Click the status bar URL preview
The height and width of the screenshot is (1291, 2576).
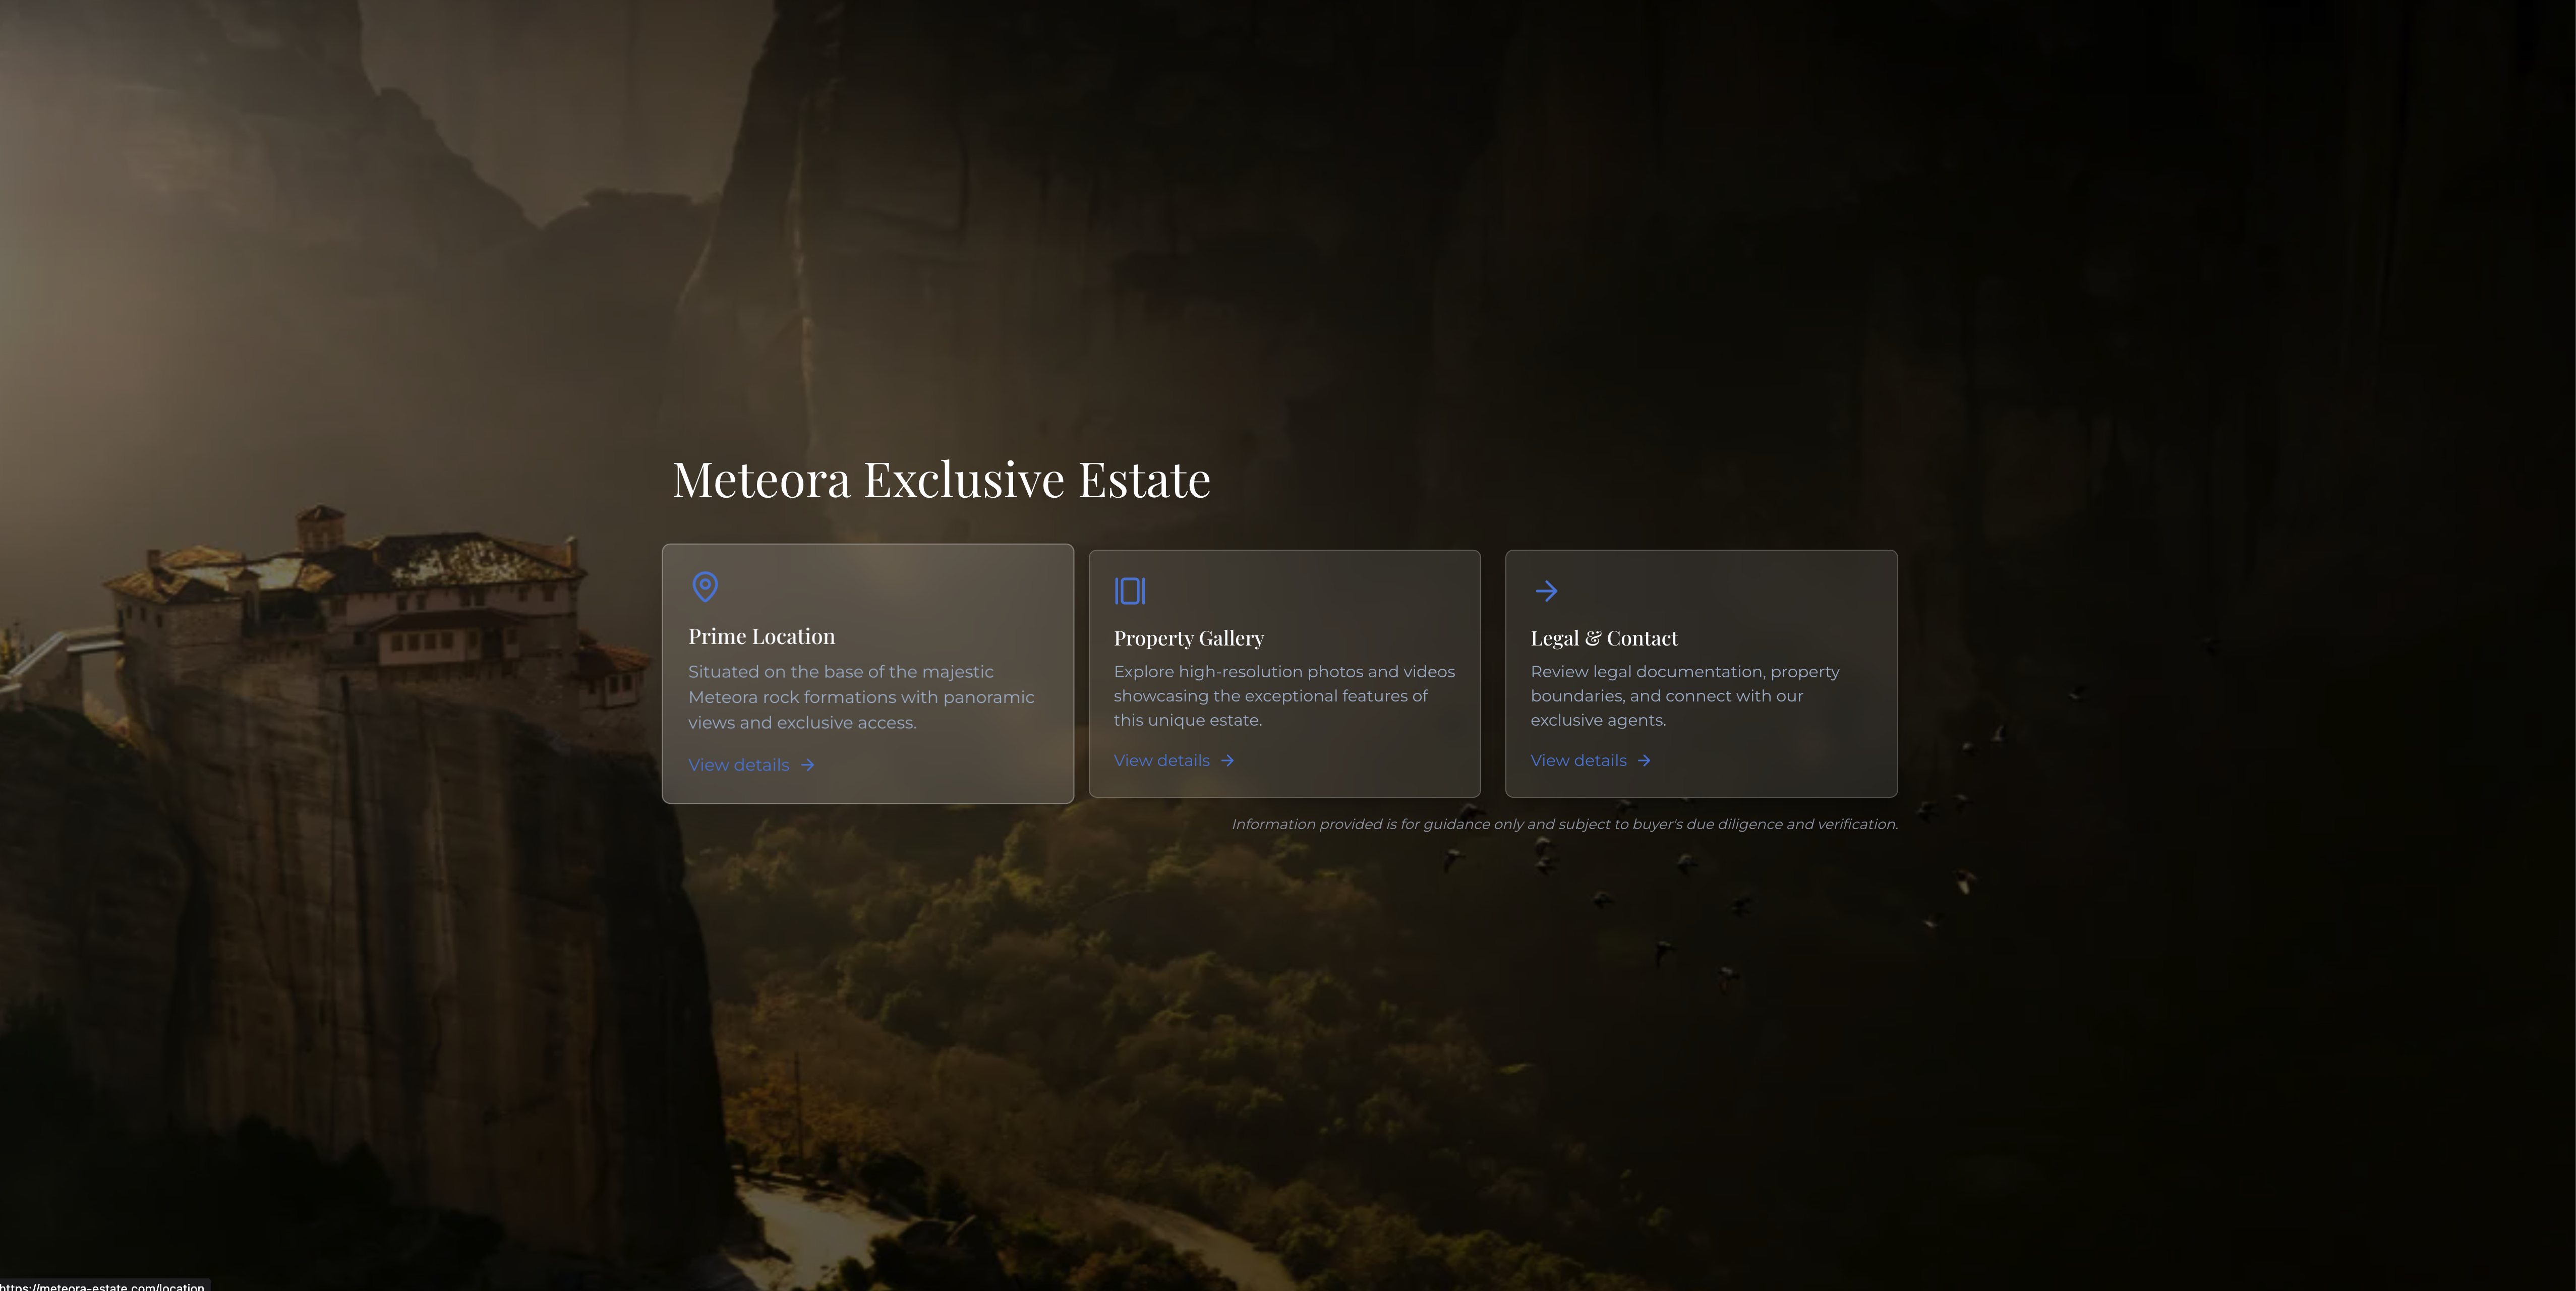click(104, 1285)
